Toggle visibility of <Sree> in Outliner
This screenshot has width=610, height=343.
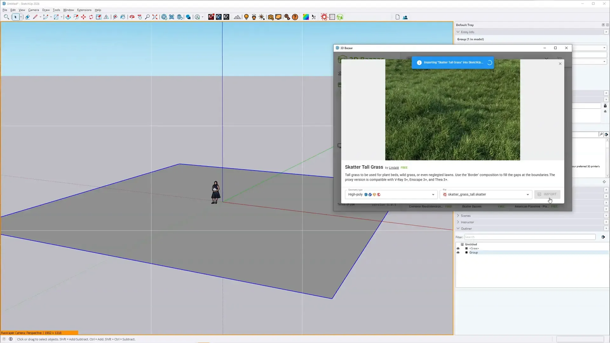point(458,248)
